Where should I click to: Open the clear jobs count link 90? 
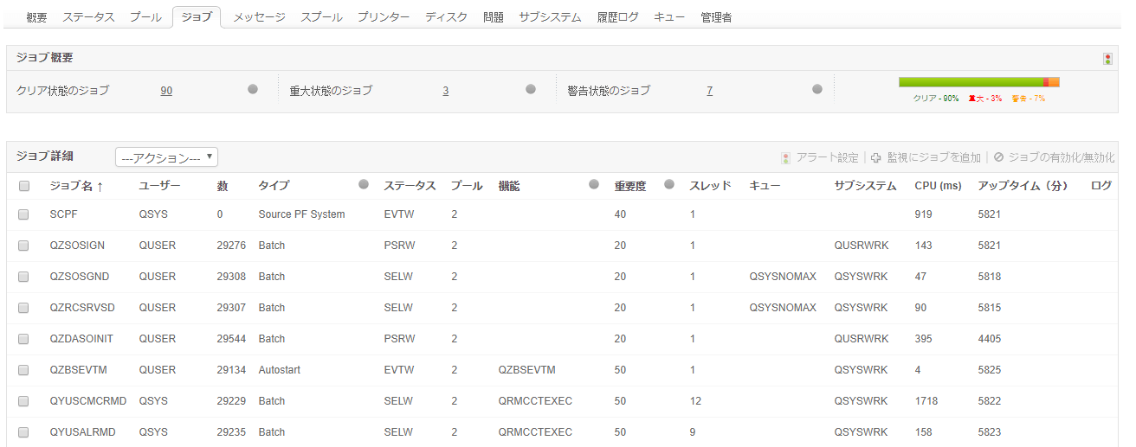(166, 91)
